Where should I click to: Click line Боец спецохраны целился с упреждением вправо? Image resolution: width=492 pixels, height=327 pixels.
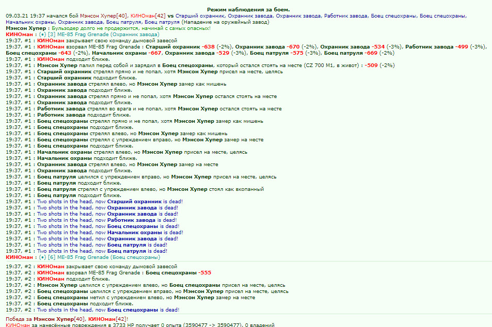[x=147, y=291]
